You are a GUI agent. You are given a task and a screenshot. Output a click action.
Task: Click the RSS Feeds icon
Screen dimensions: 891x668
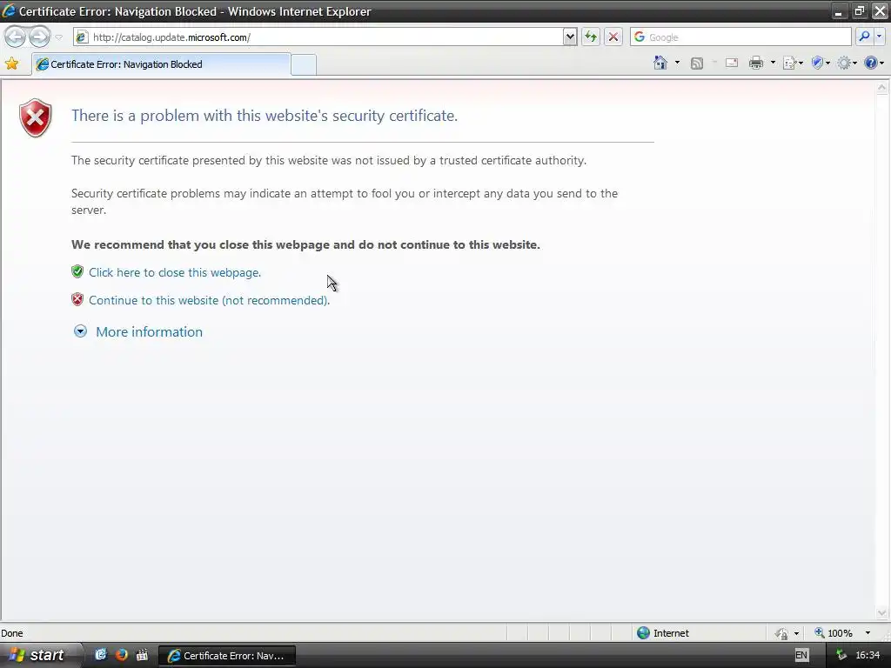click(x=697, y=63)
